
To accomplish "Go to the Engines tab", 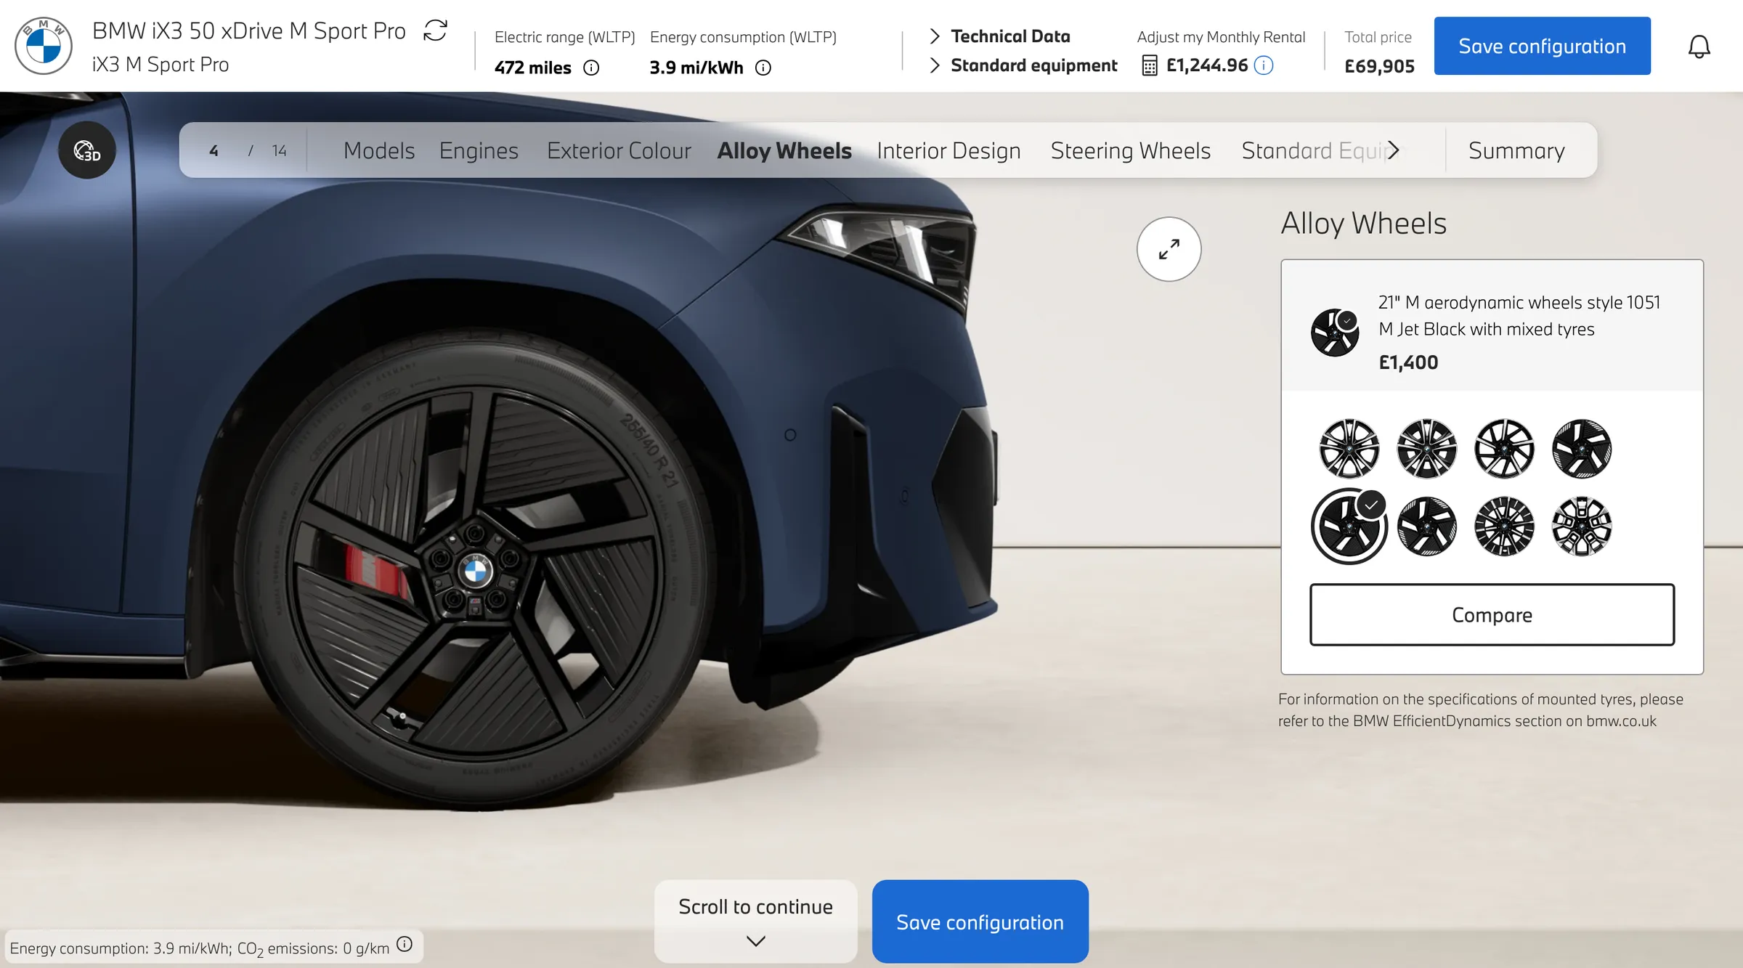I will tap(479, 150).
